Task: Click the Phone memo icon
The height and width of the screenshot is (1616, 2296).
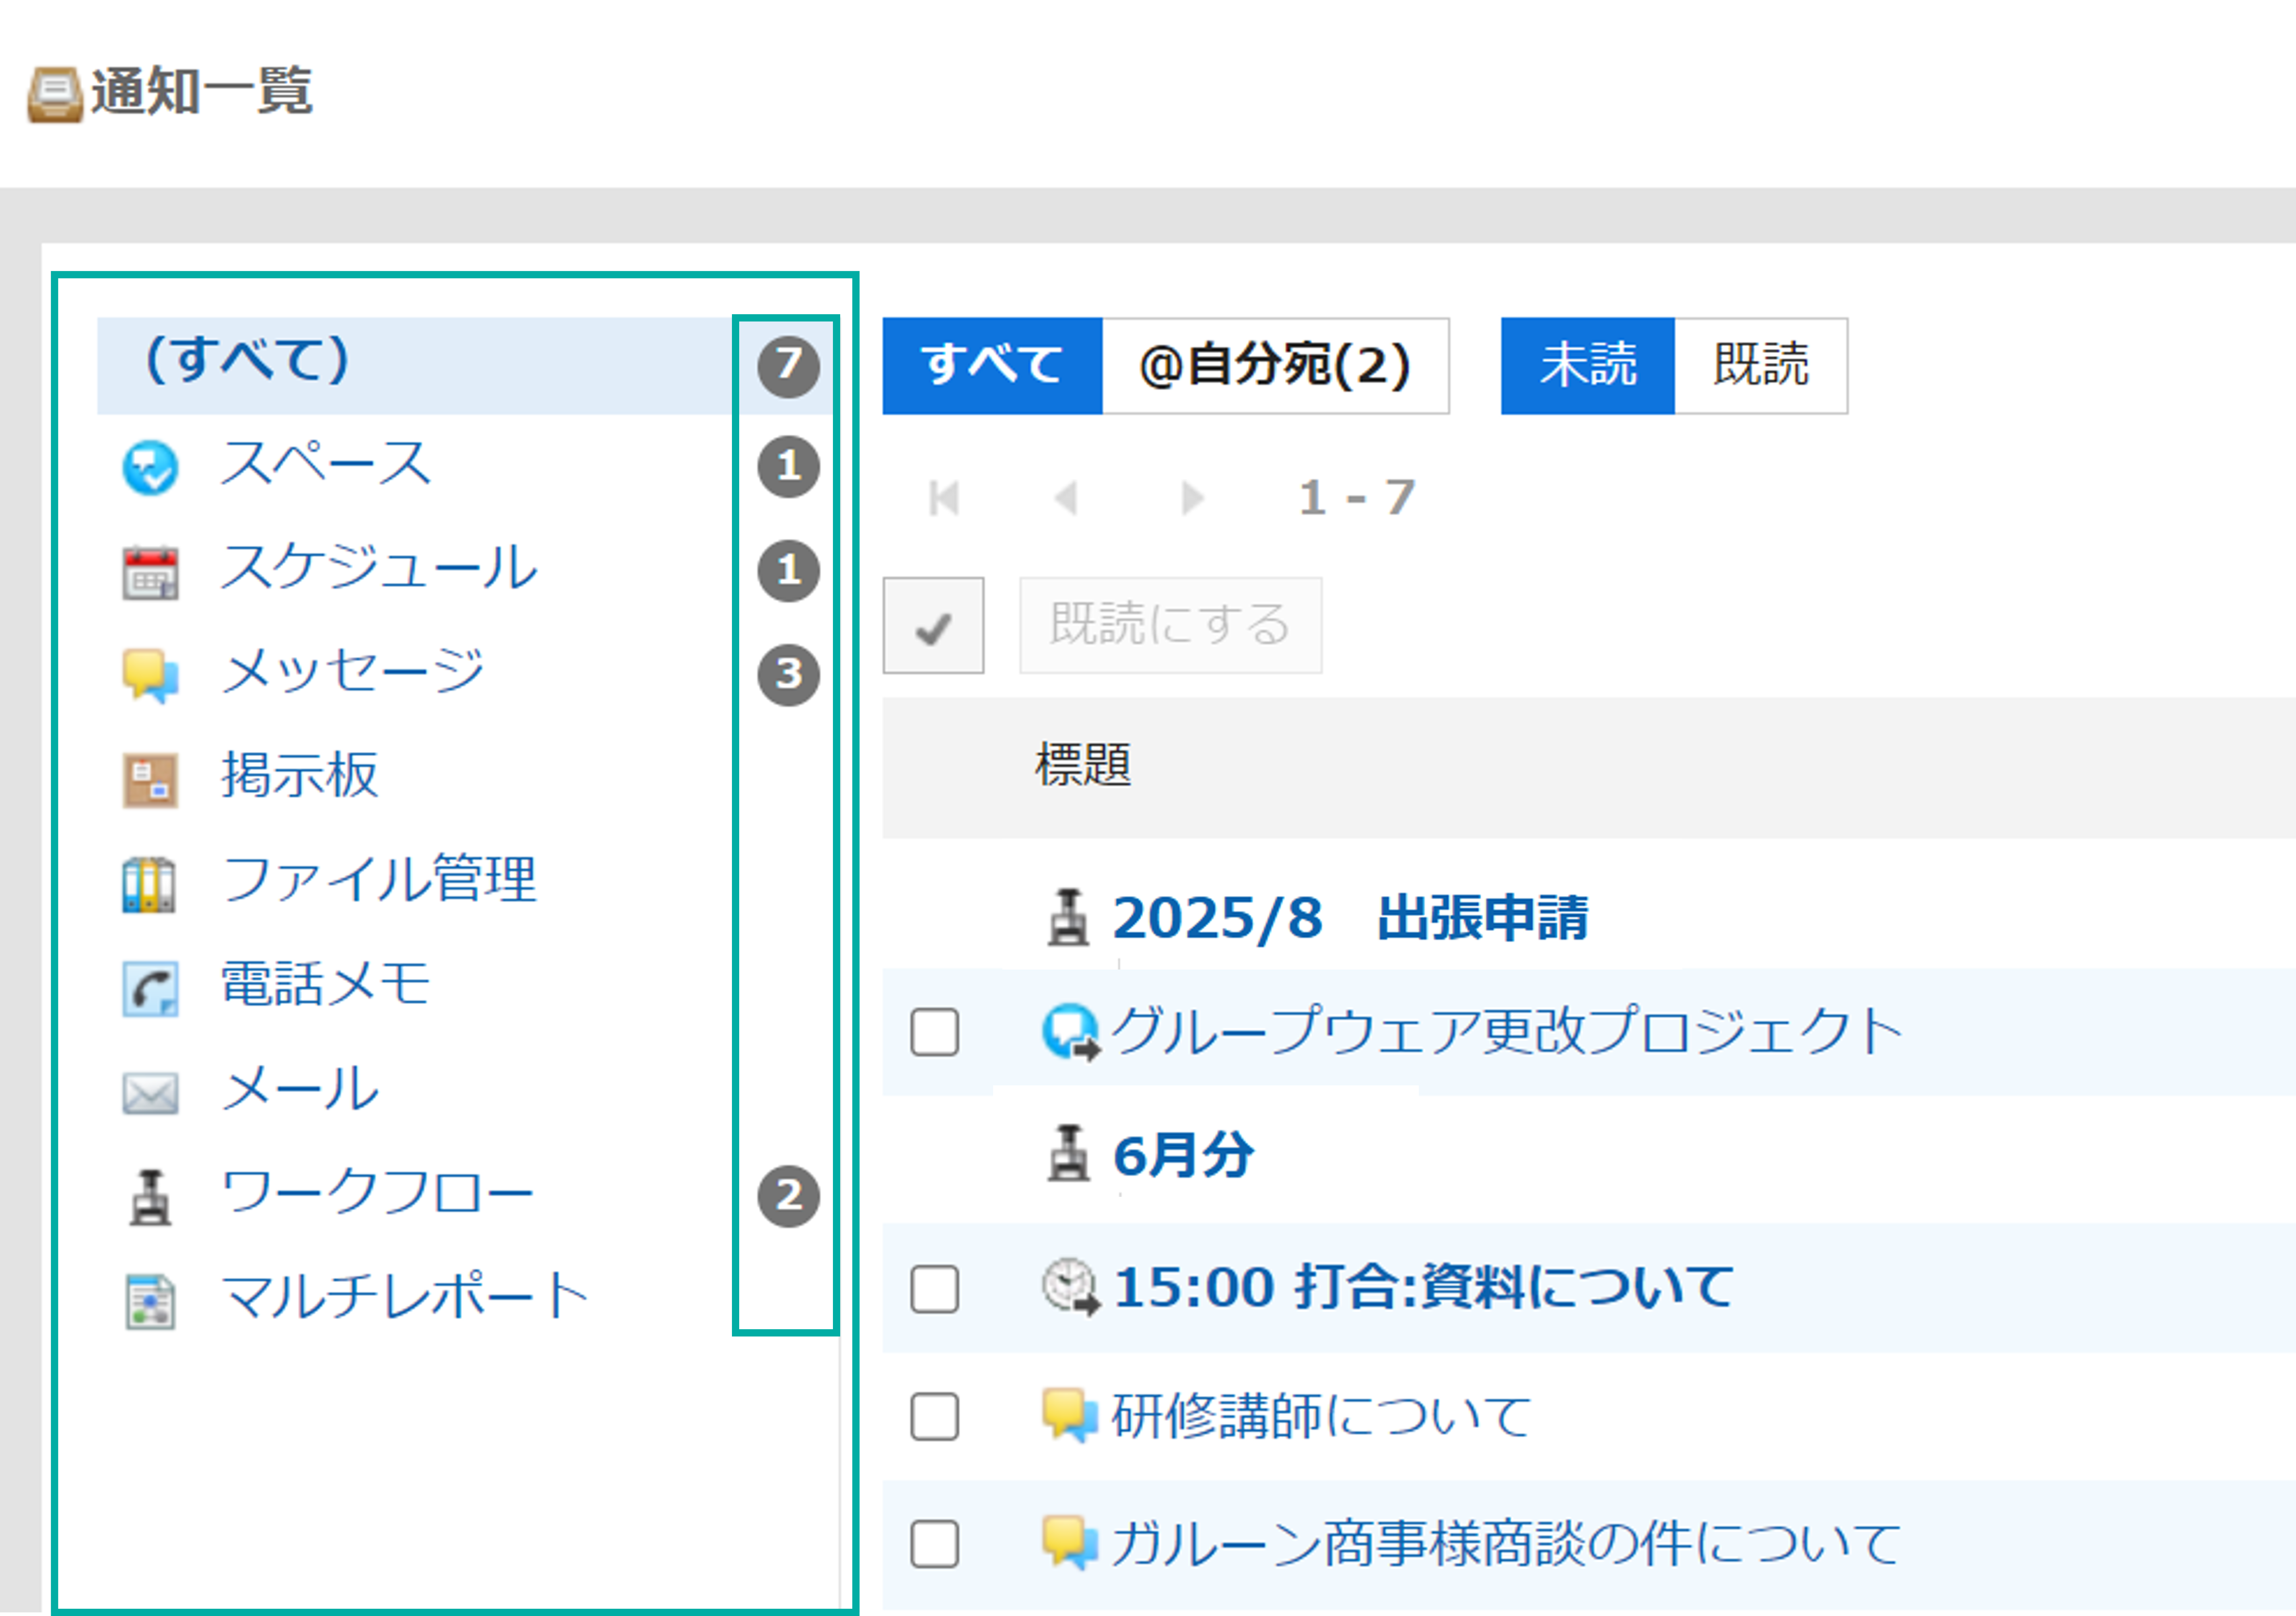Action: point(150,989)
